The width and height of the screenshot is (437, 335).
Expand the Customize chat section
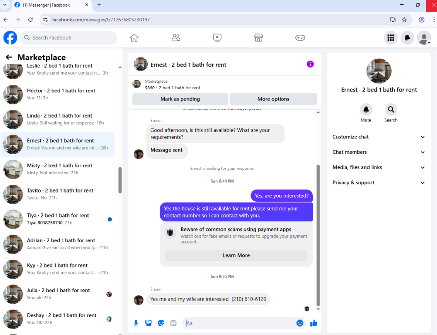[x=379, y=137]
